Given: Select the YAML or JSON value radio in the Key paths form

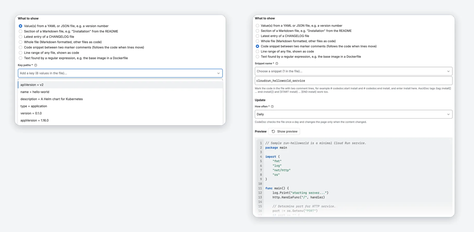Looking at the screenshot, I should pos(21,26).
